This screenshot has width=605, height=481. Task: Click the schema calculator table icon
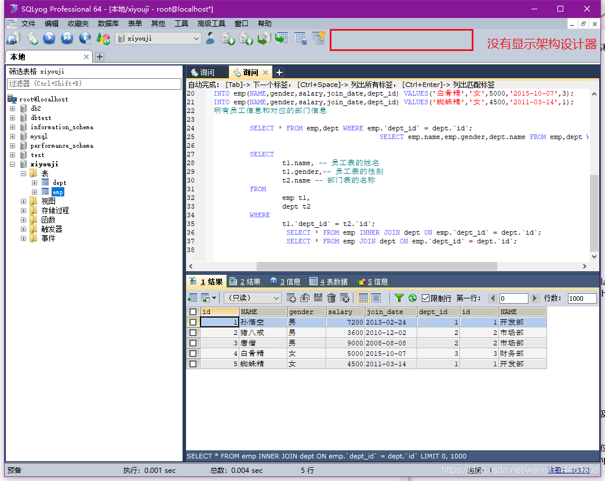[300, 38]
